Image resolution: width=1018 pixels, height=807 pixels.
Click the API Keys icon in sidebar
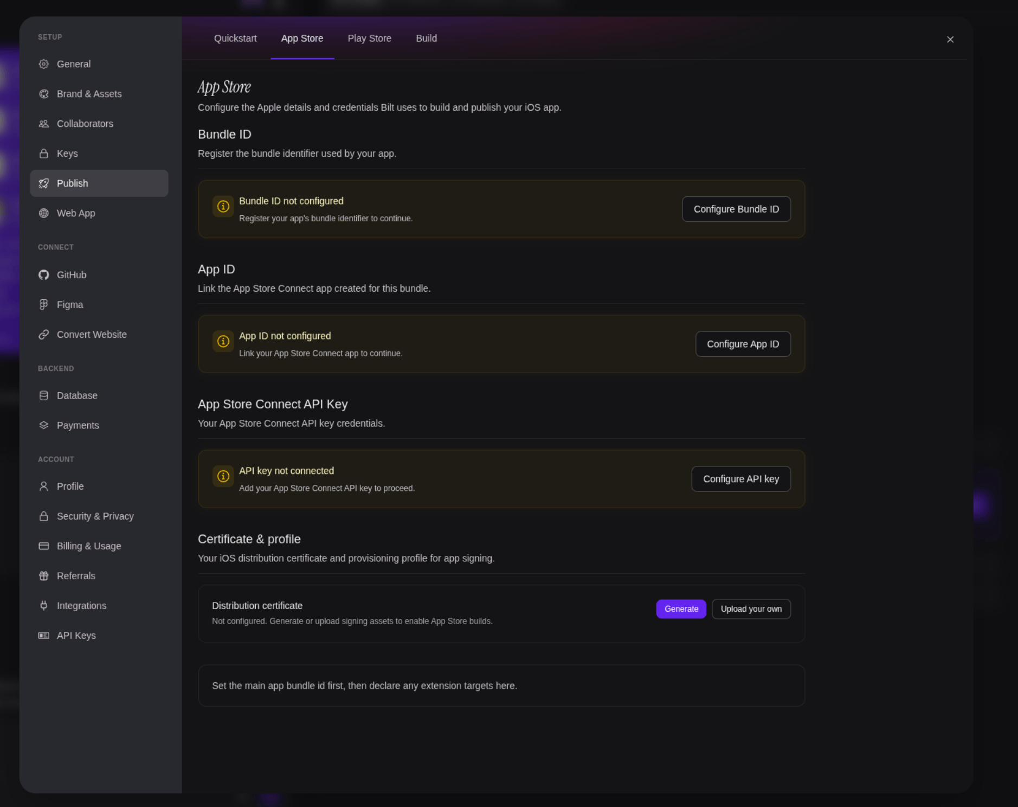[44, 636]
